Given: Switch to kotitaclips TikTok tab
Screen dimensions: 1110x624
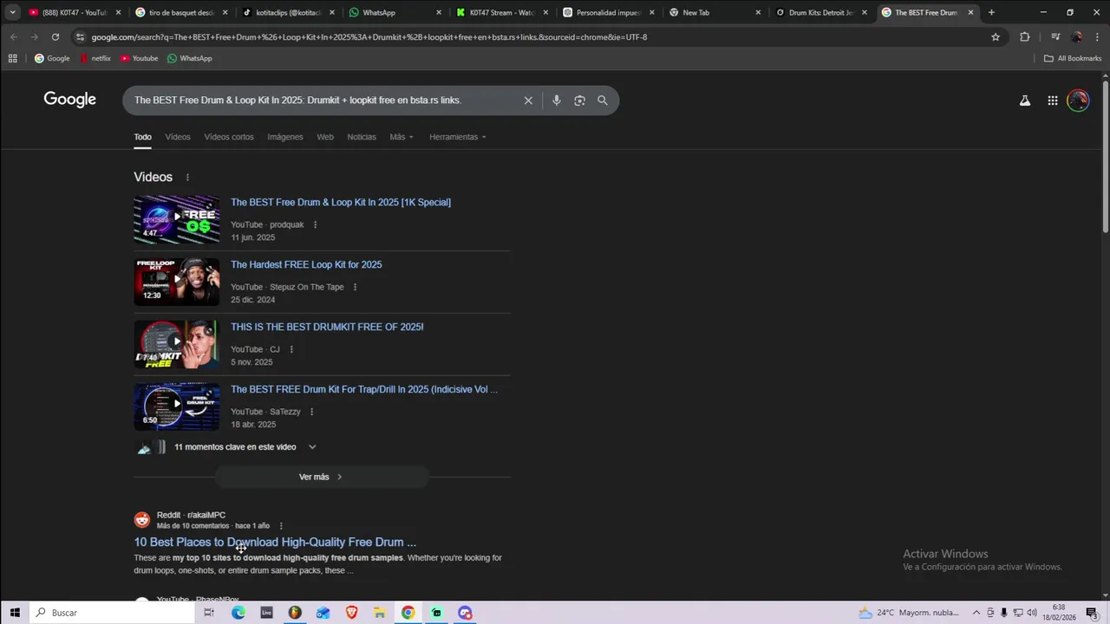Looking at the screenshot, I should point(286,12).
